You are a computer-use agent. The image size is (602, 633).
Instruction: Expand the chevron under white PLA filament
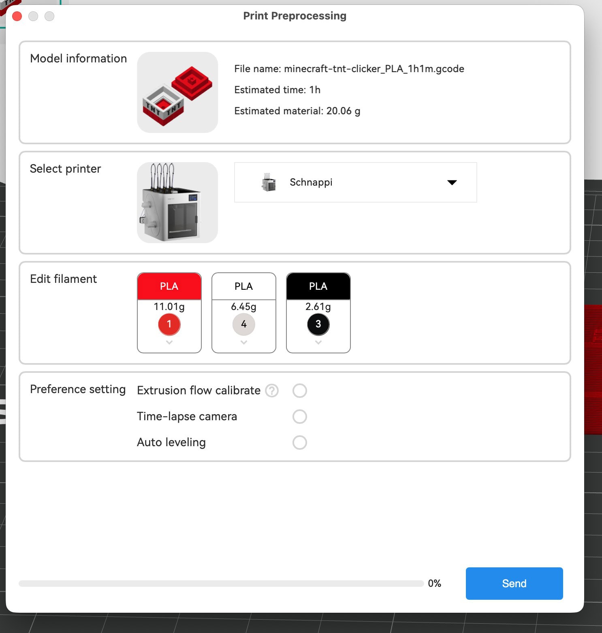coord(244,342)
